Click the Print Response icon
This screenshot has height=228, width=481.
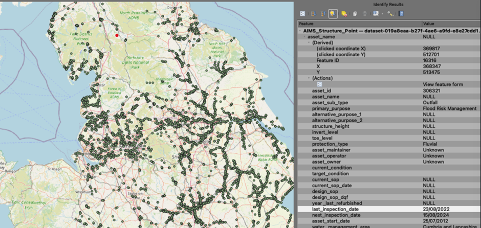point(364,14)
